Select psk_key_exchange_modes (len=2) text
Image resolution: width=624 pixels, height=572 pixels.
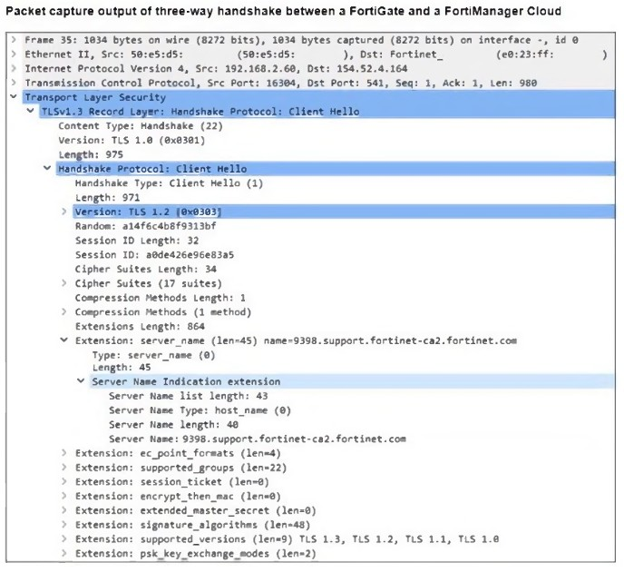click(228, 554)
